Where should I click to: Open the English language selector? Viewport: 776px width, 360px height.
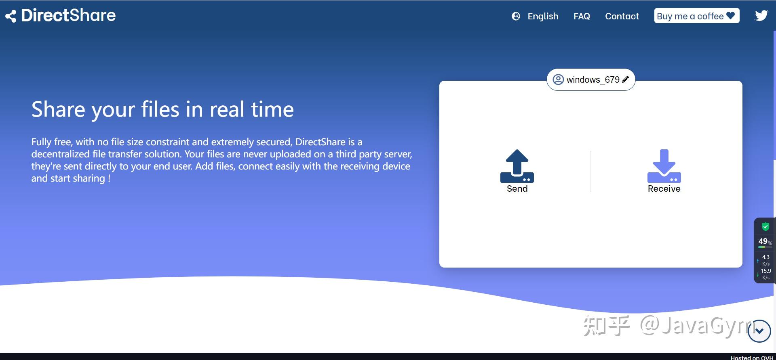(543, 16)
